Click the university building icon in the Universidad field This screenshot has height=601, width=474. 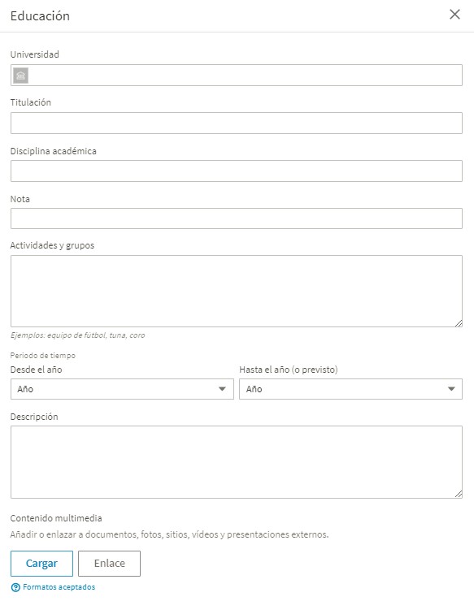tap(20, 75)
